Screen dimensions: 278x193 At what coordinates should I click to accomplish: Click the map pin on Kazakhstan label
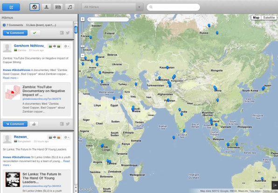click(167, 67)
